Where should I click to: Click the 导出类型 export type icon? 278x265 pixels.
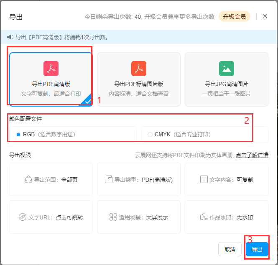pyautogui.click(x=109, y=180)
